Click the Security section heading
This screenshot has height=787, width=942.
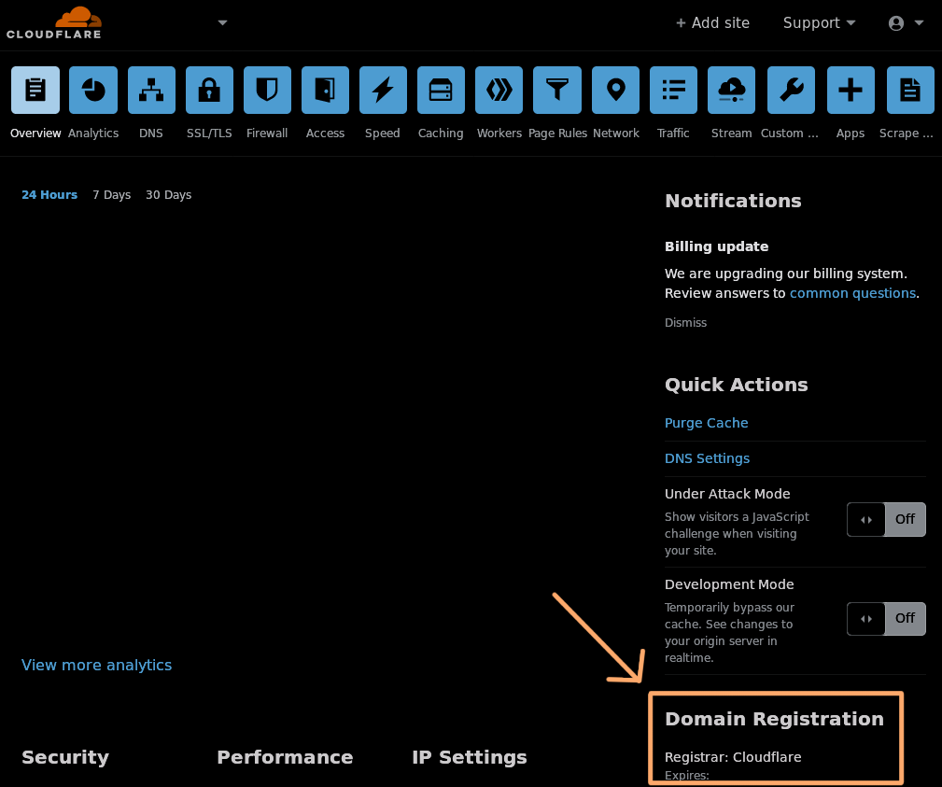coord(65,757)
